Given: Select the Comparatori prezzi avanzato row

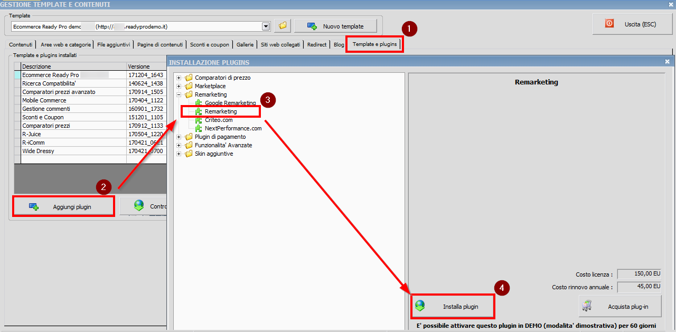Looking at the screenshot, I should point(90,92).
